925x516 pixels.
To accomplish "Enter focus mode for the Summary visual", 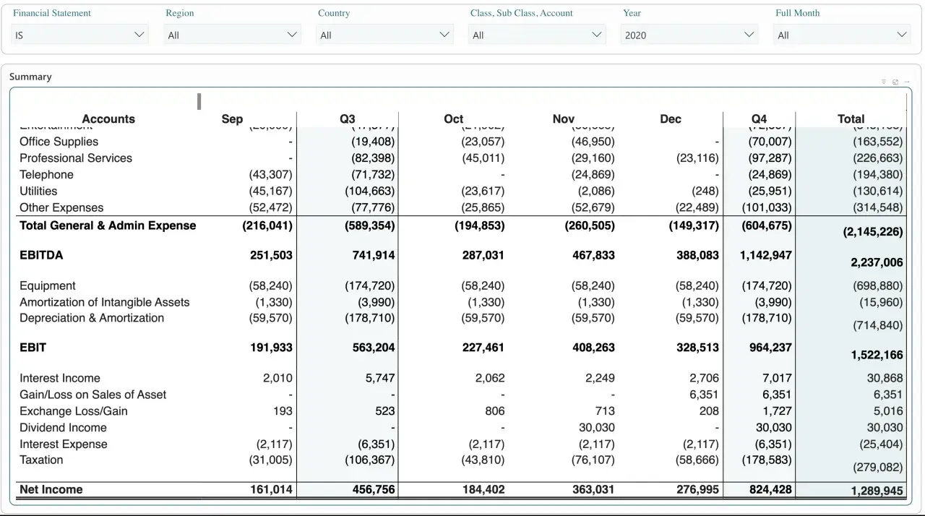I will pyautogui.click(x=895, y=82).
